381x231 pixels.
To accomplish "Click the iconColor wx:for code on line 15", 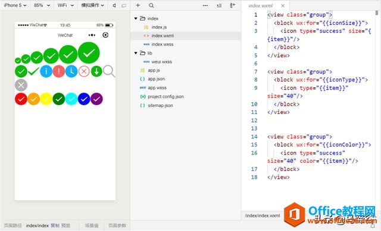I will (333, 145).
